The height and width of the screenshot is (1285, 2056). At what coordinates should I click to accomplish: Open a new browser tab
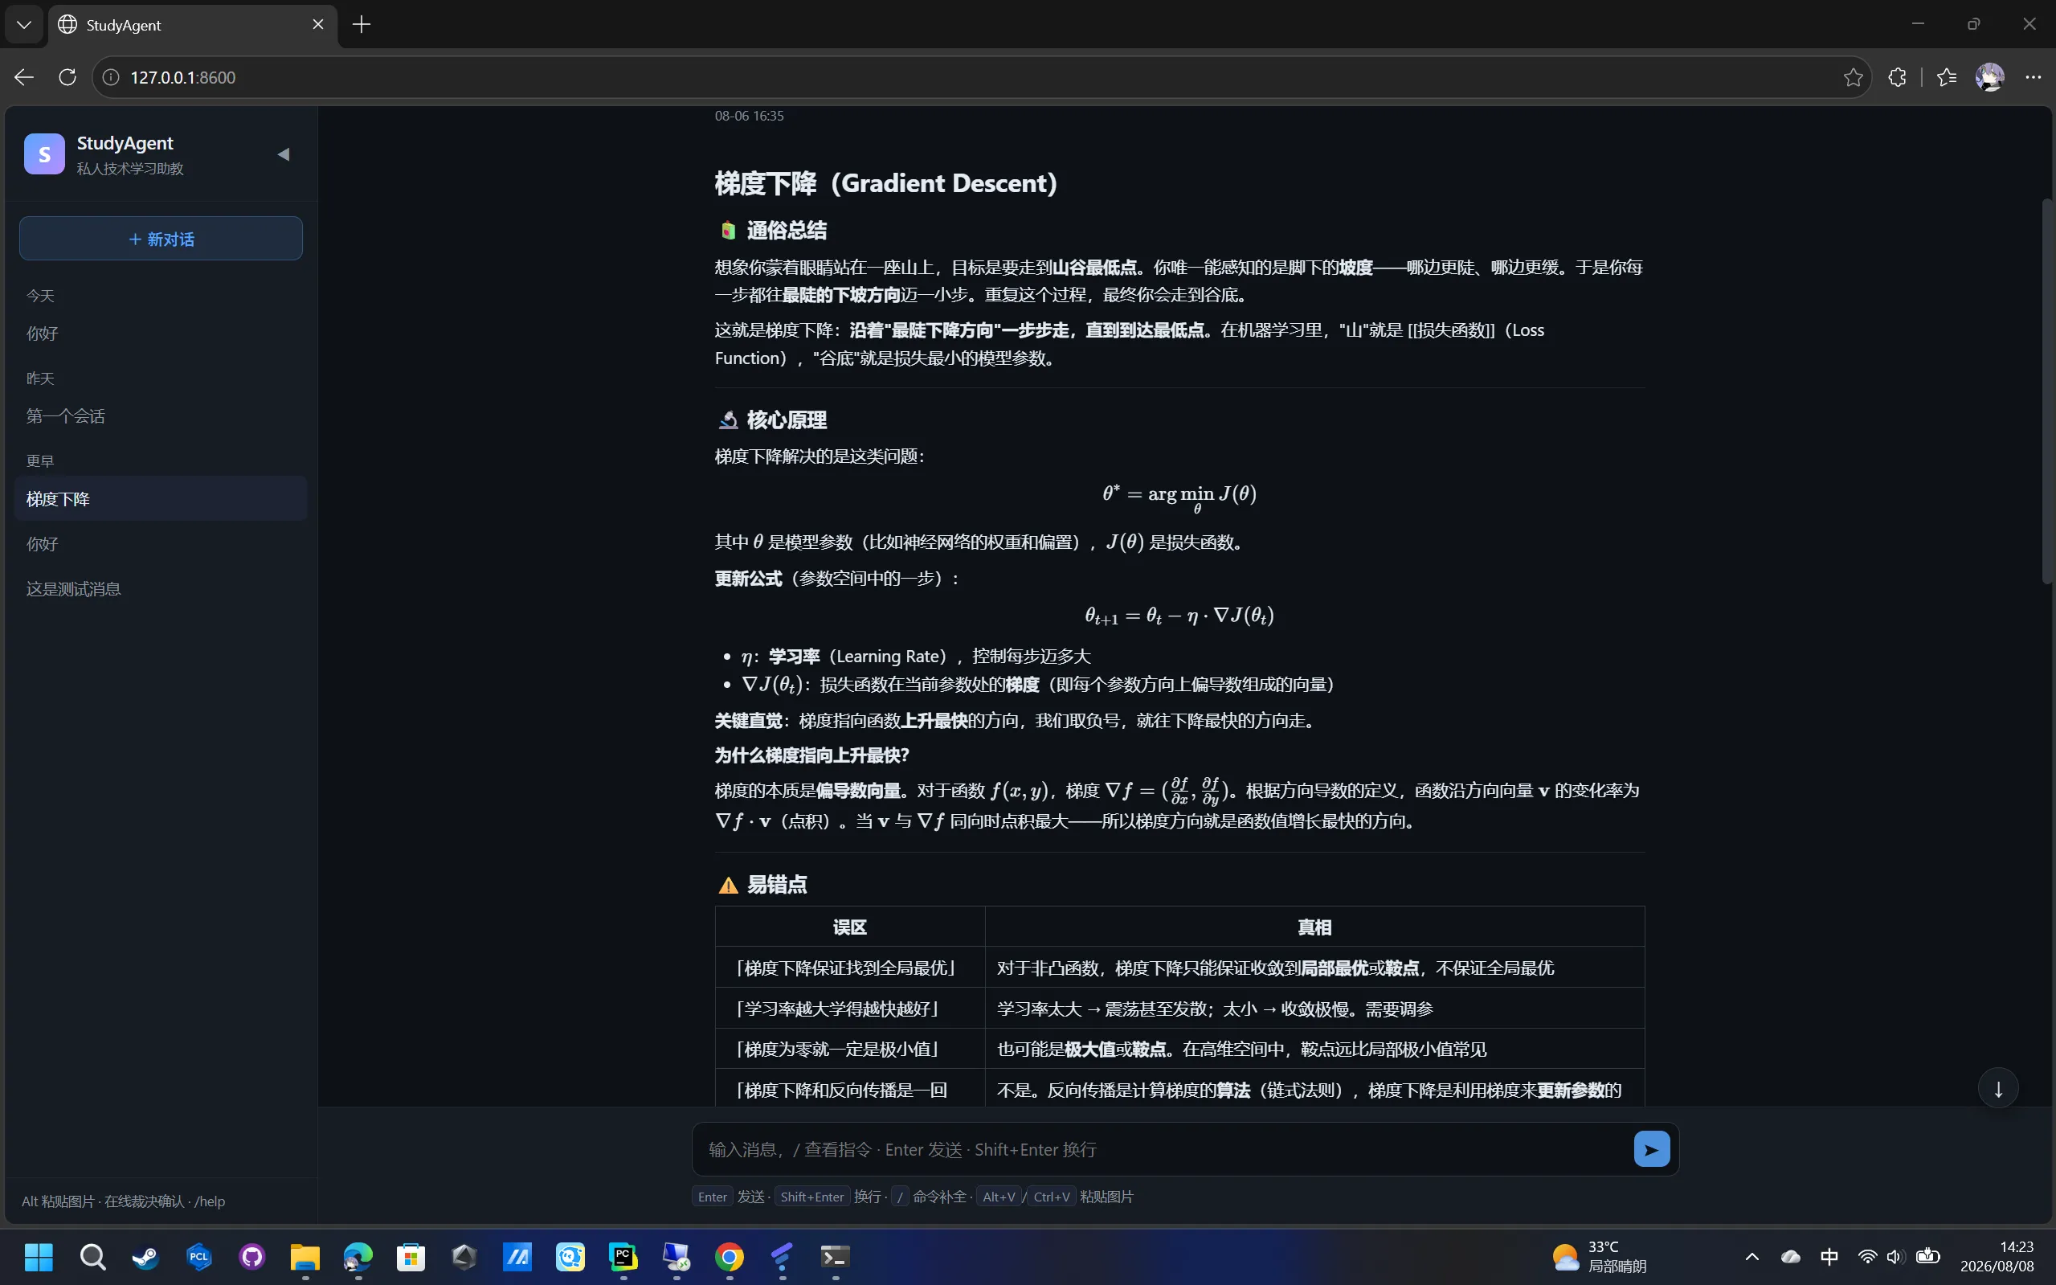(361, 25)
